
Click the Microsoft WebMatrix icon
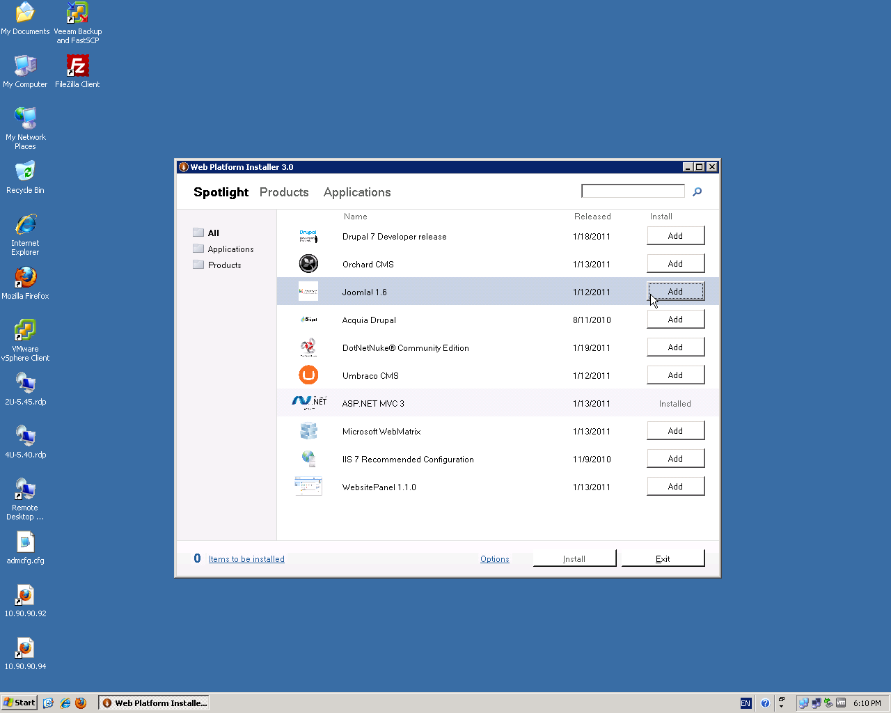point(308,431)
